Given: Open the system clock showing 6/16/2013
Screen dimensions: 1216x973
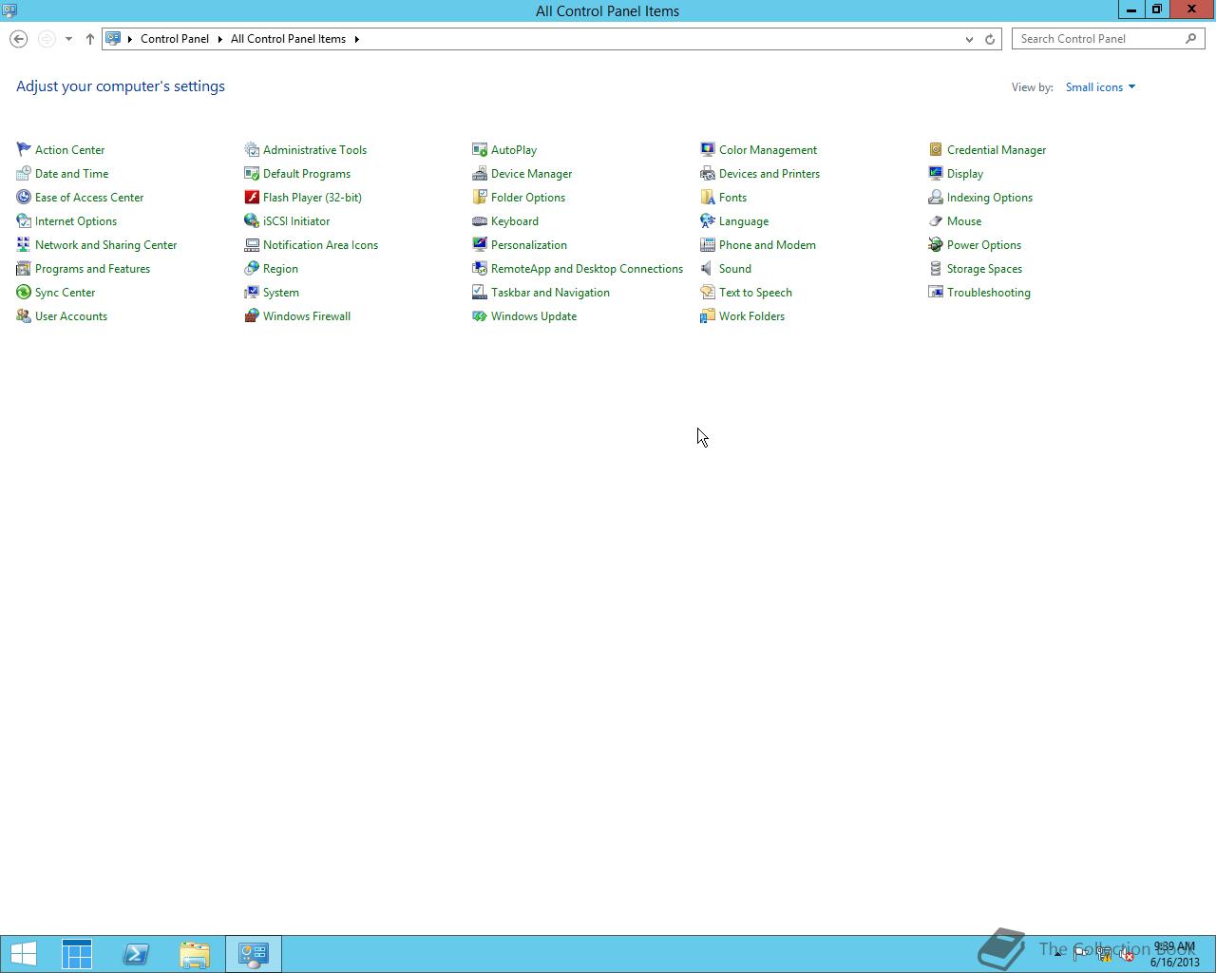Looking at the screenshot, I should (1174, 954).
